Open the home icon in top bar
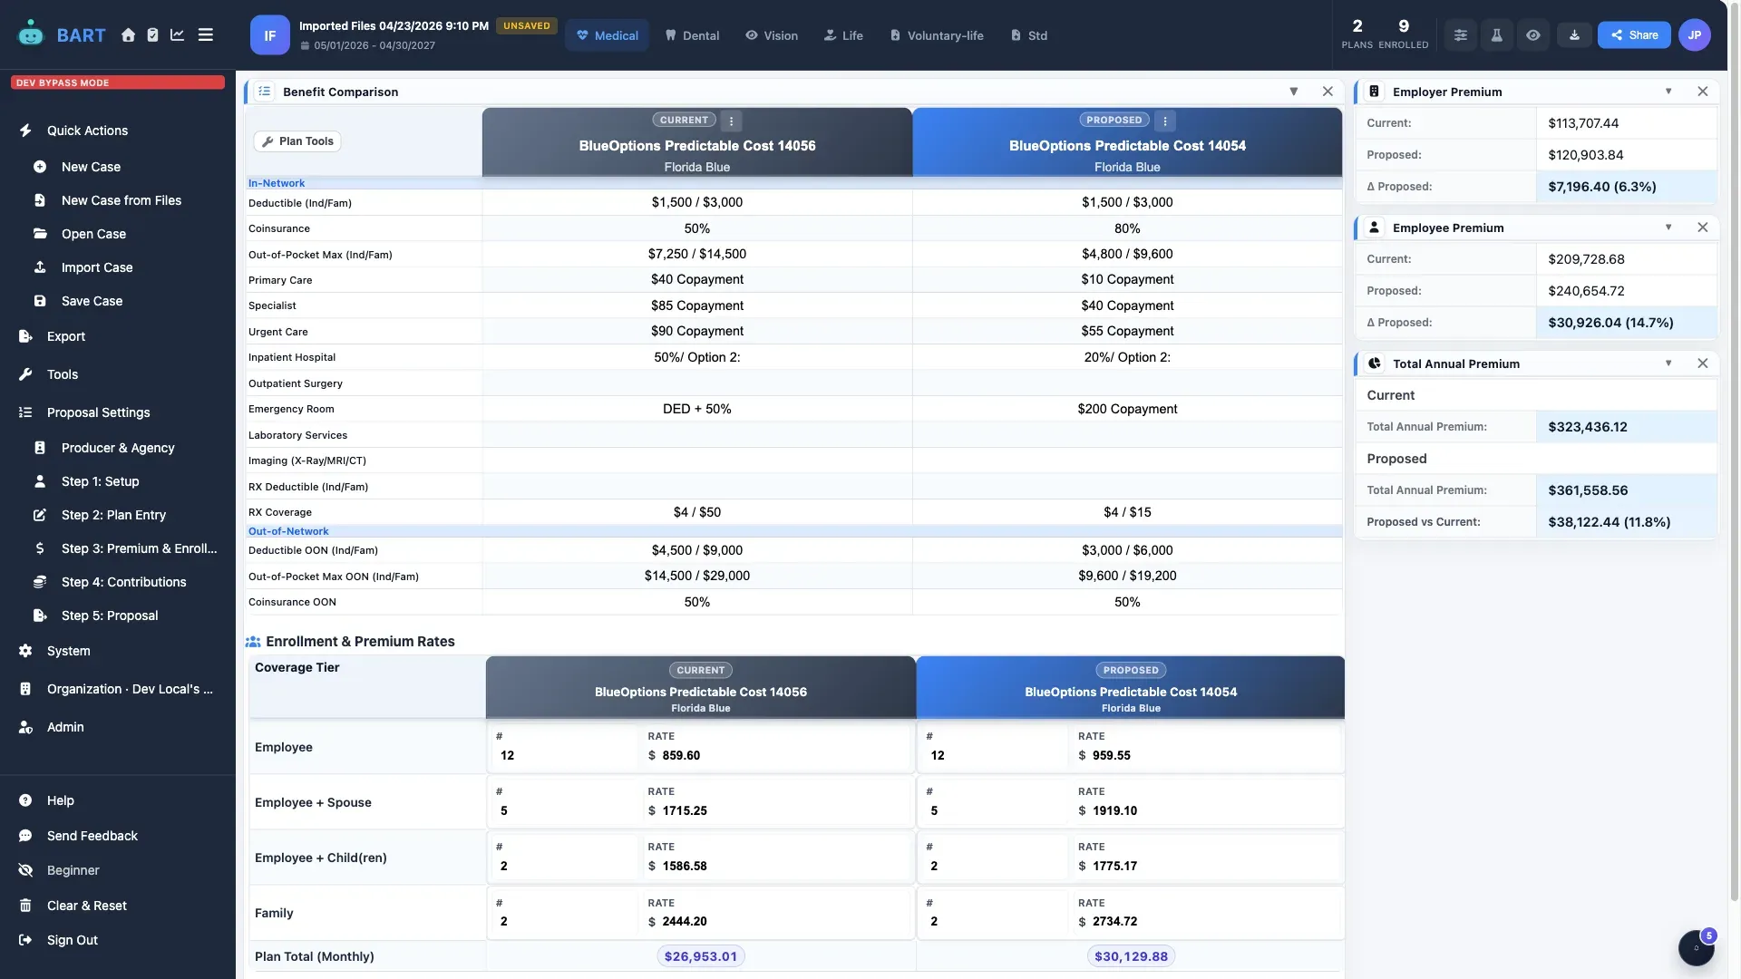Screen dimensions: 1741x979 [x=128, y=35]
